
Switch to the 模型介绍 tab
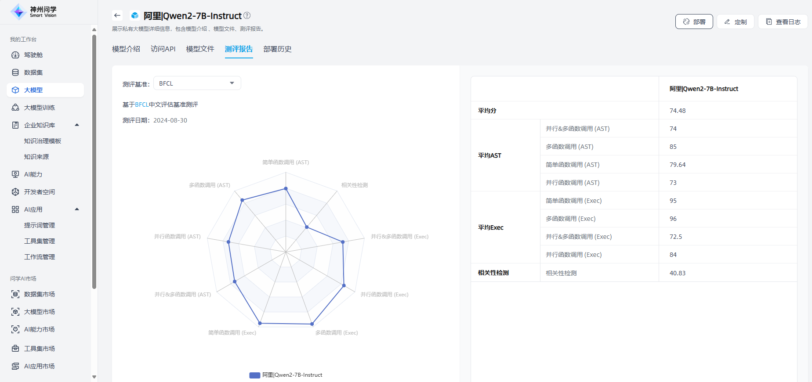pos(126,49)
